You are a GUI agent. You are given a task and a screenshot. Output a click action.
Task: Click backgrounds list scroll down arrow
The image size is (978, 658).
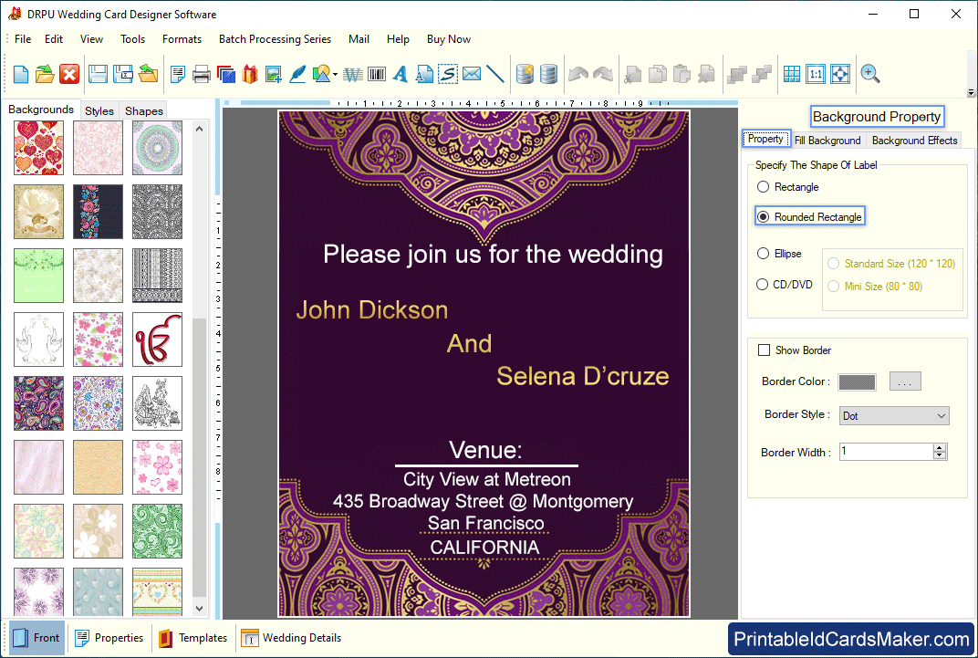[x=200, y=608]
